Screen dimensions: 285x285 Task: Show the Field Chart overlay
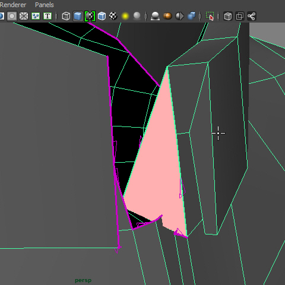24,16
